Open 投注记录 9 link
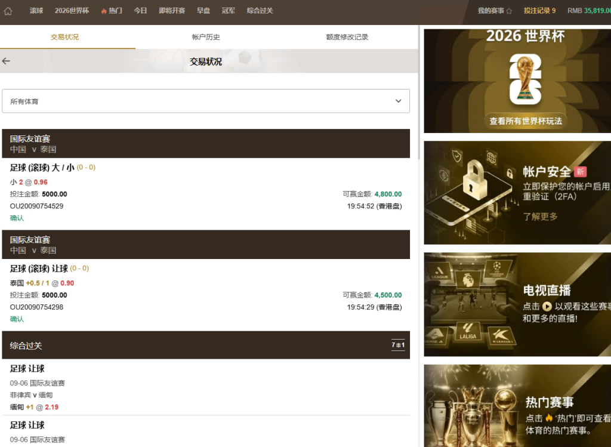This screenshot has height=447, width=611. (539, 11)
